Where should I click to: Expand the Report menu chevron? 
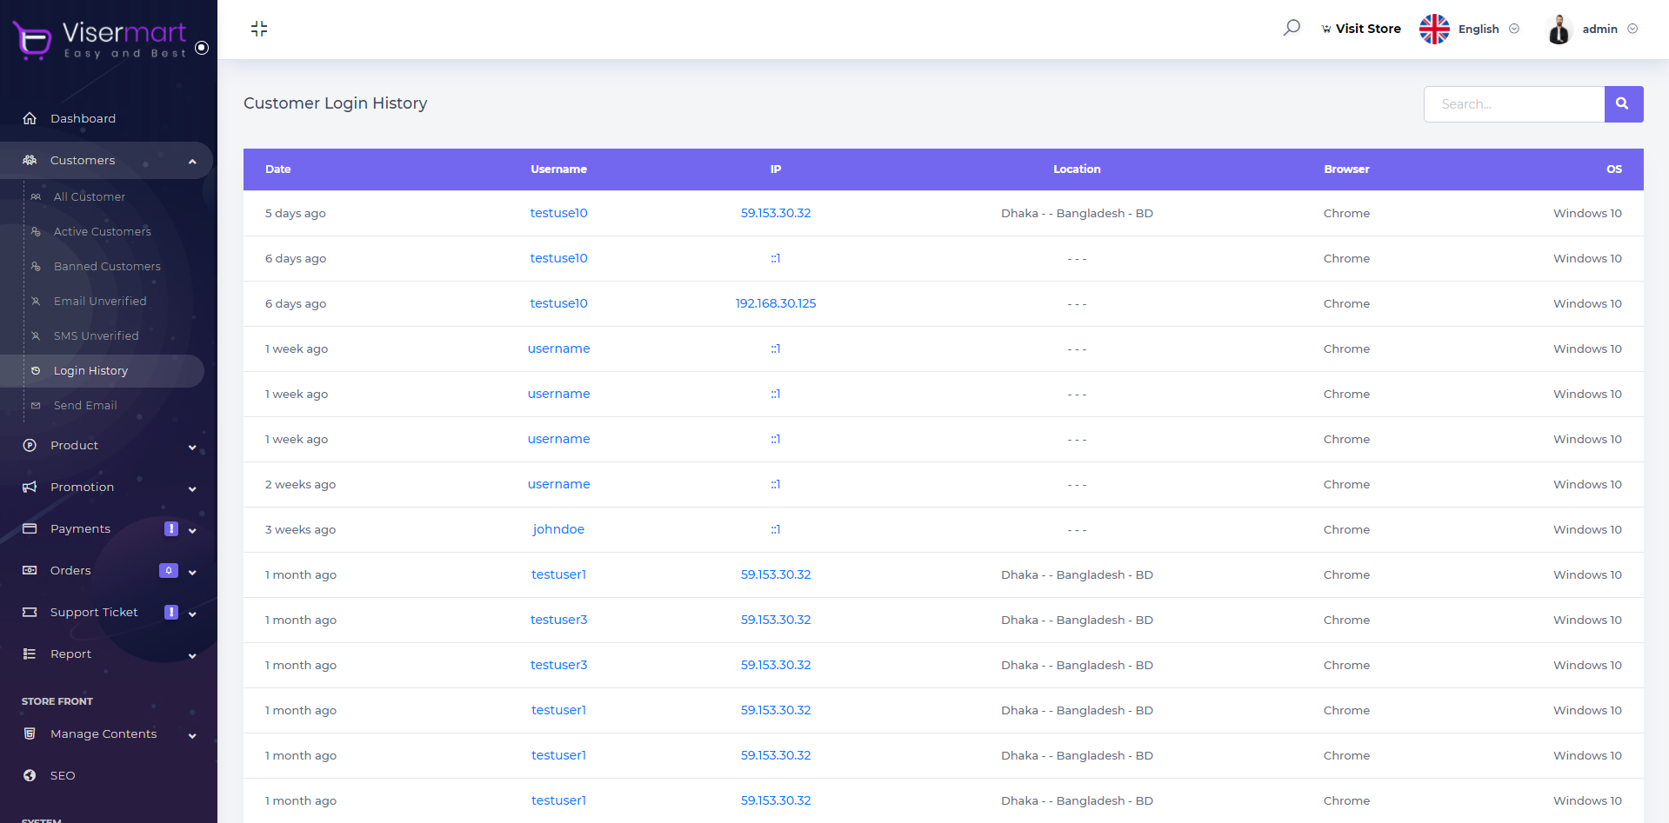(192, 656)
